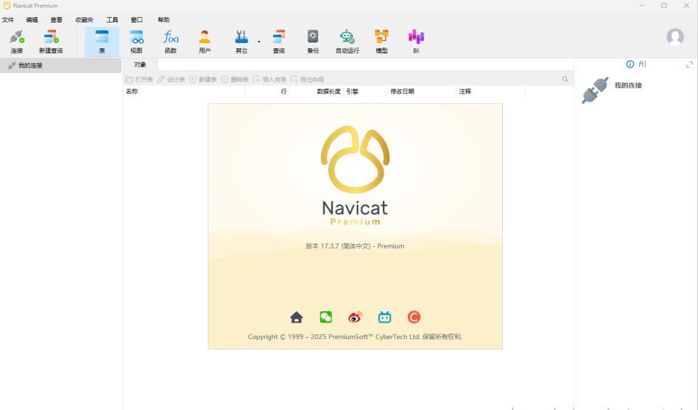Sort by the 数据长度 column header
This screenshot has height=410, width=698.
point(317,91)
